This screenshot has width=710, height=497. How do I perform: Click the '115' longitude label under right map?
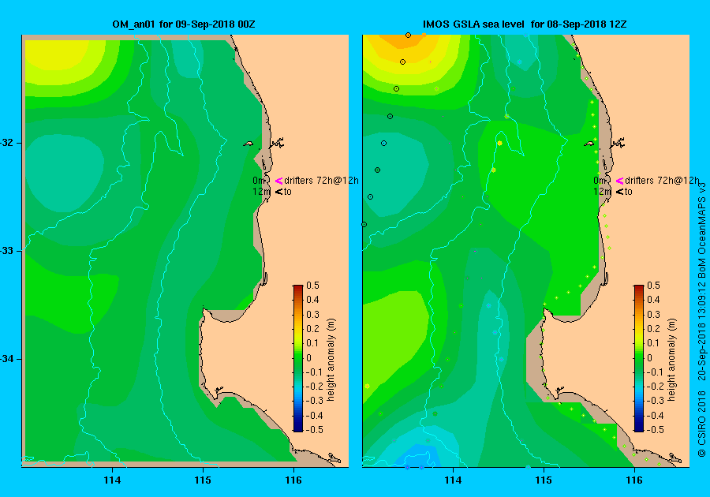544,480
